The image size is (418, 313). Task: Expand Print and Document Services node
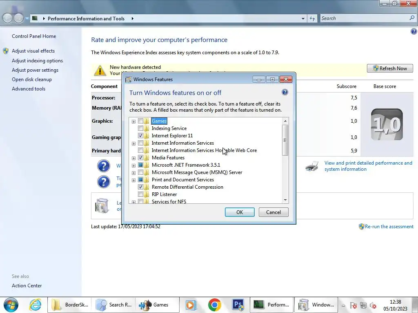pos(133,180)
